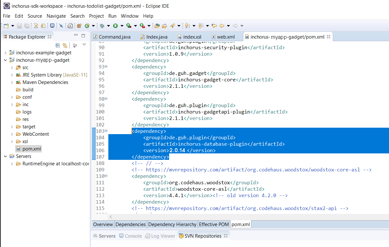Click the Coverage run icon

coord(129,26)
